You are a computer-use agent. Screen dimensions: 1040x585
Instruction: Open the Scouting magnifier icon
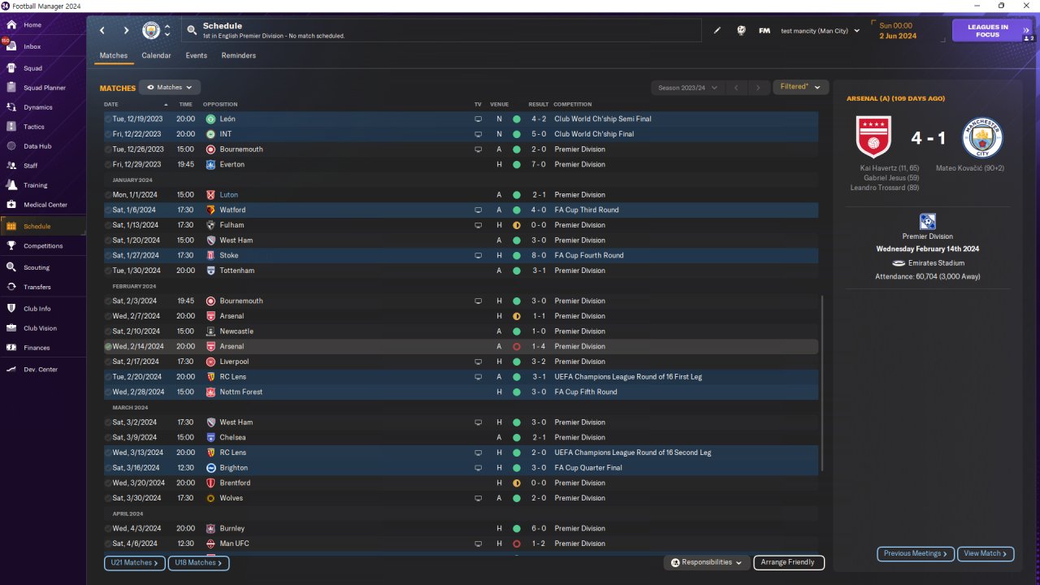click(x=11, y=267)
